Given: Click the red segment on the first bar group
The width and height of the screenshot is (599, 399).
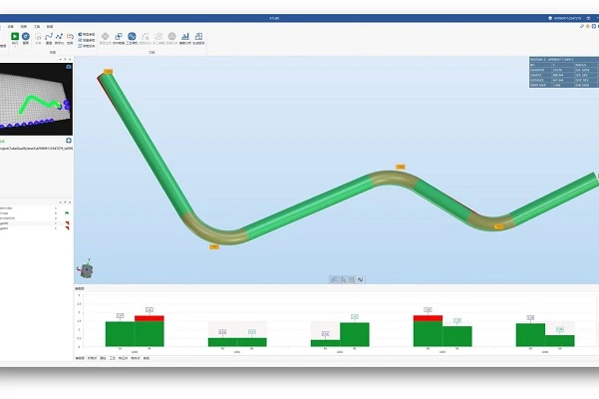Looking at the screenshot, I should [149, 318].
